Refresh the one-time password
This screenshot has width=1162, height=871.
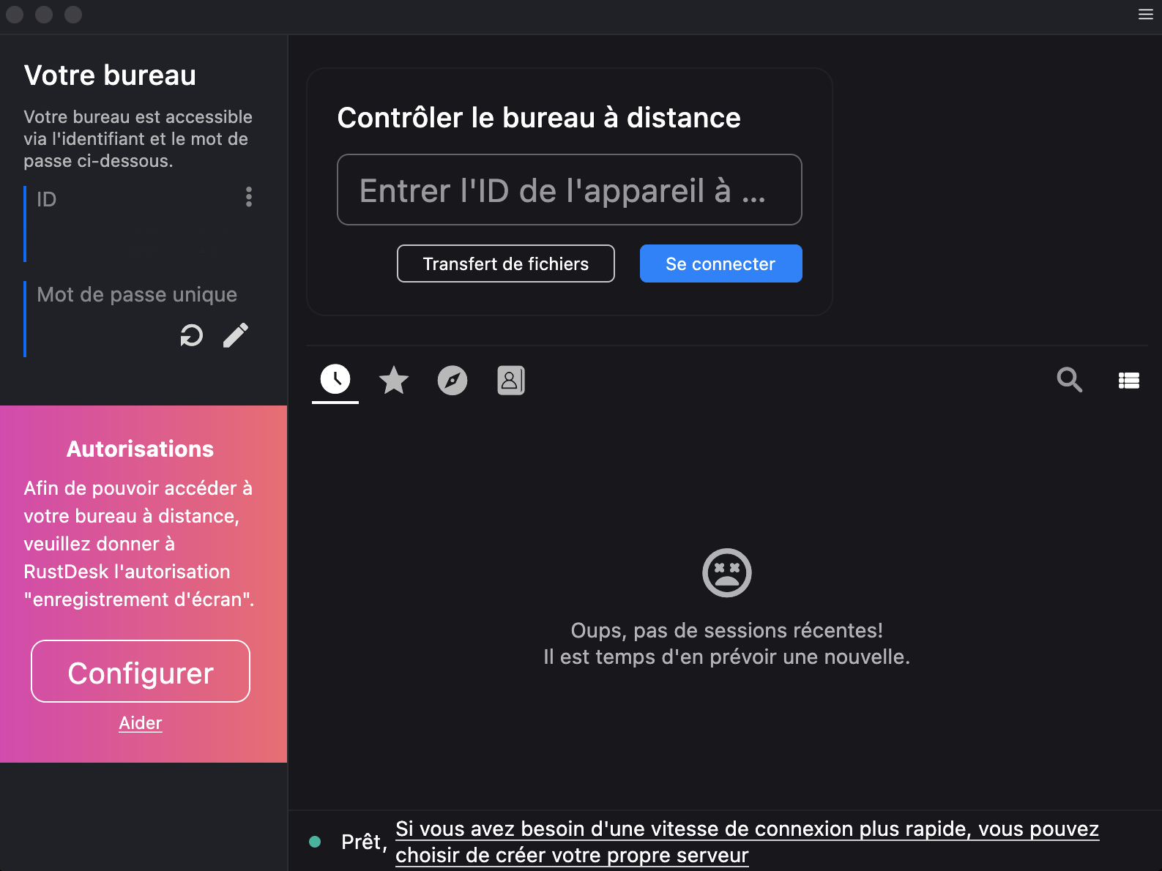coord(192,336)
